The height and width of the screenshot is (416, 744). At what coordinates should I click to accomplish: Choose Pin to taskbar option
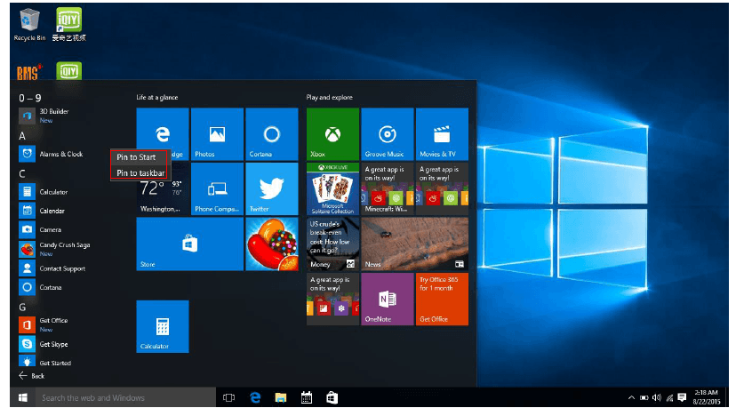point(140,172)
